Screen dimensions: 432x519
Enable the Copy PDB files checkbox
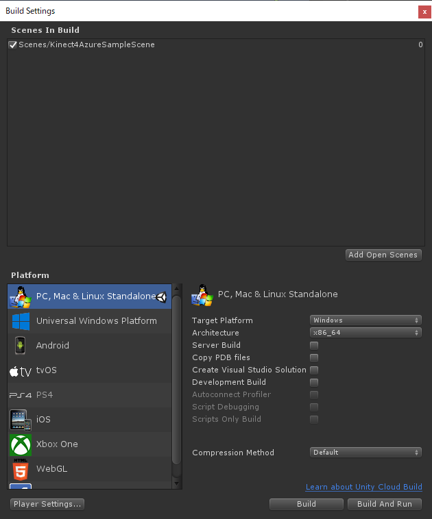(x=314, y=358)
